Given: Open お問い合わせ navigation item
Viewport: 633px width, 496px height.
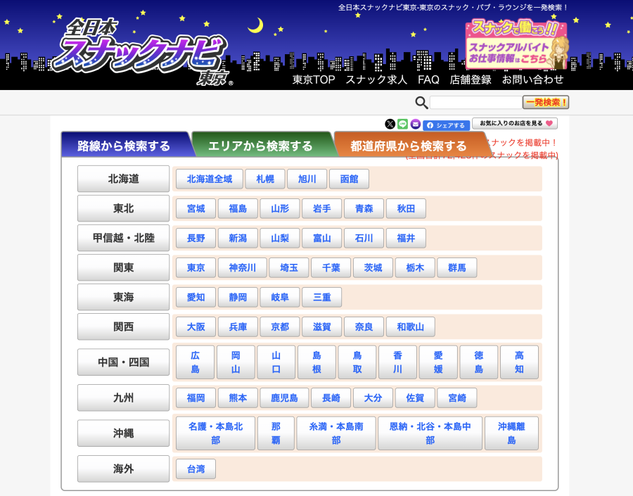Looking at the screenshot, I should click(x=532, y=80).
